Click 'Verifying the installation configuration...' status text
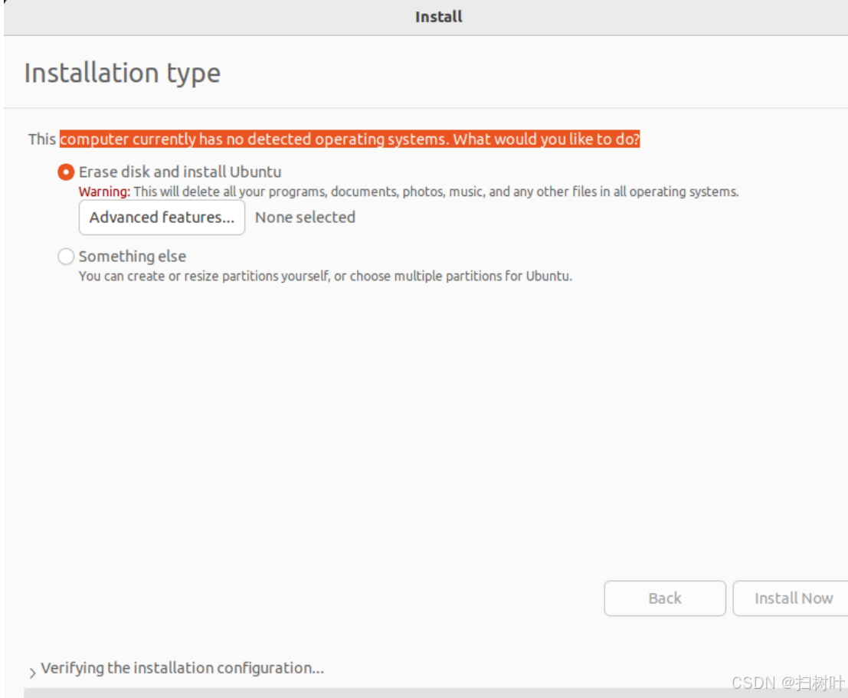This screenshot has height=698, width=848. (x=182, y=668)
